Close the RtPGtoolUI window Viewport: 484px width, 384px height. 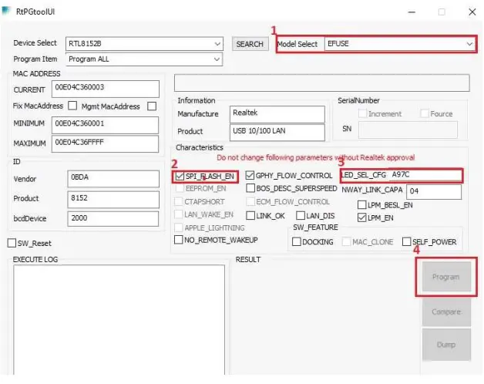coord(472,12)
